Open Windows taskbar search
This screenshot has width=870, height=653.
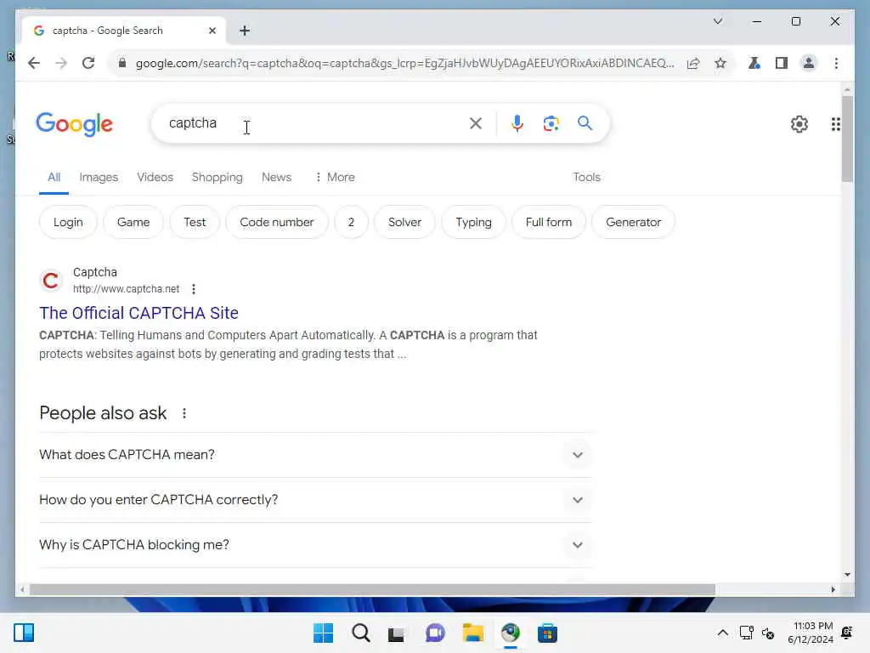click(x=360, y=633)
